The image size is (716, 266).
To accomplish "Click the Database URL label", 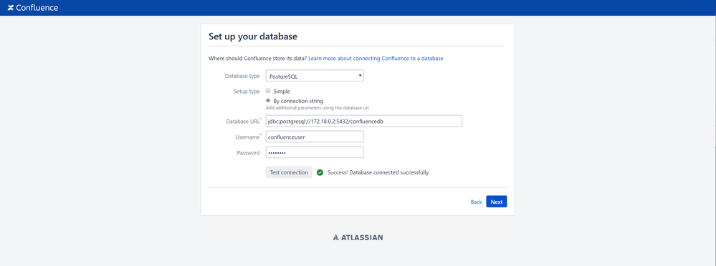I will click(243, 121).
